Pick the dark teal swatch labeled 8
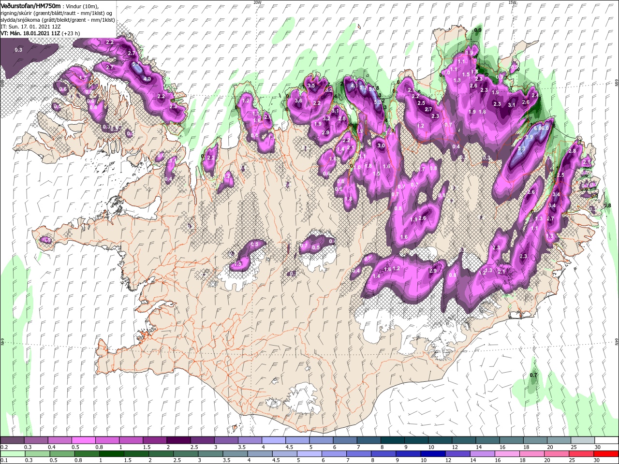Viewport: 619px width, 464px height. [393, 440]
